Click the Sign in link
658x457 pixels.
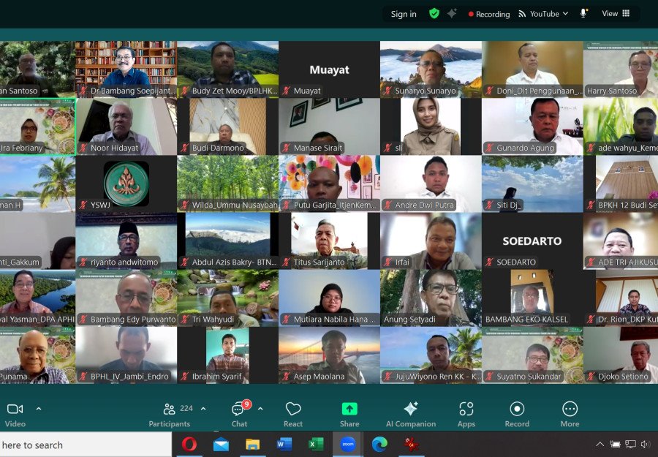click(x=404, y=14)
